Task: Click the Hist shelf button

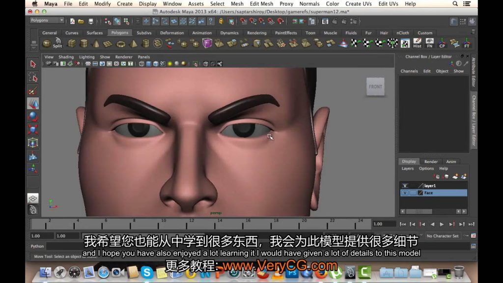Action: 417,43
